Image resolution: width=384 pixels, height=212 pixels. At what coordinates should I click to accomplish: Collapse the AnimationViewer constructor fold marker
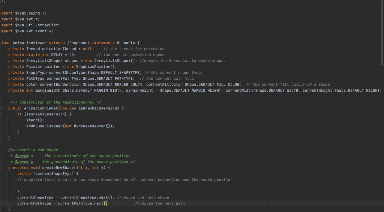coord(1,108)
